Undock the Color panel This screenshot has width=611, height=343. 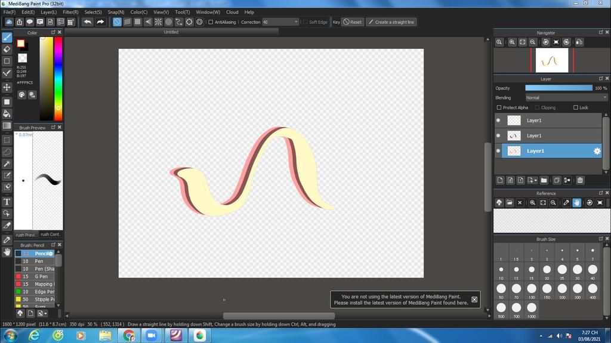tap(53, 32)
